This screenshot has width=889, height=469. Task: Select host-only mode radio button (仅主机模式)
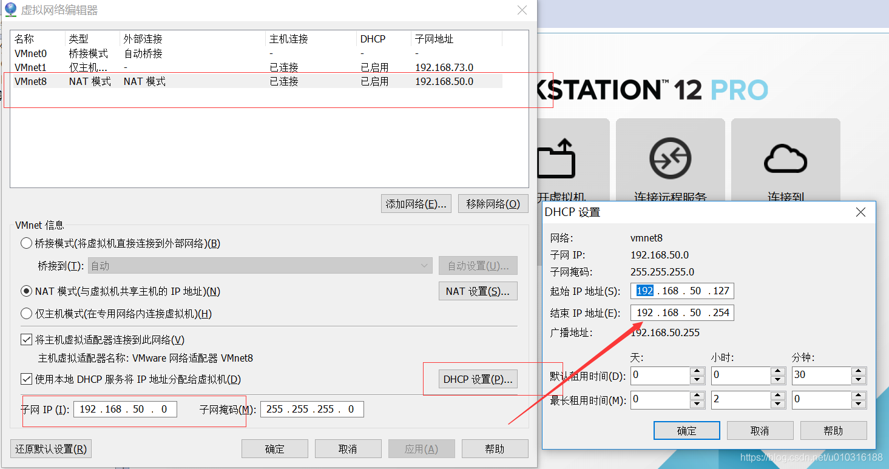pyautogui.click(x=26, y=314)
